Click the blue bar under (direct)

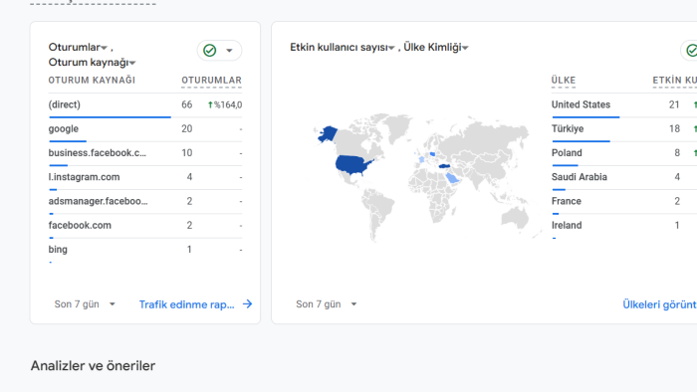pos(110,117)
